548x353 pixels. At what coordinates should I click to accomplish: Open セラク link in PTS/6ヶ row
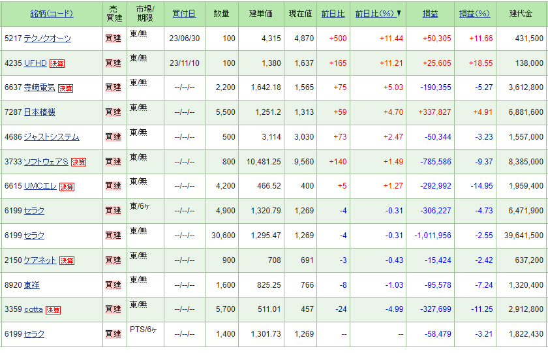(x=34, y=334)
